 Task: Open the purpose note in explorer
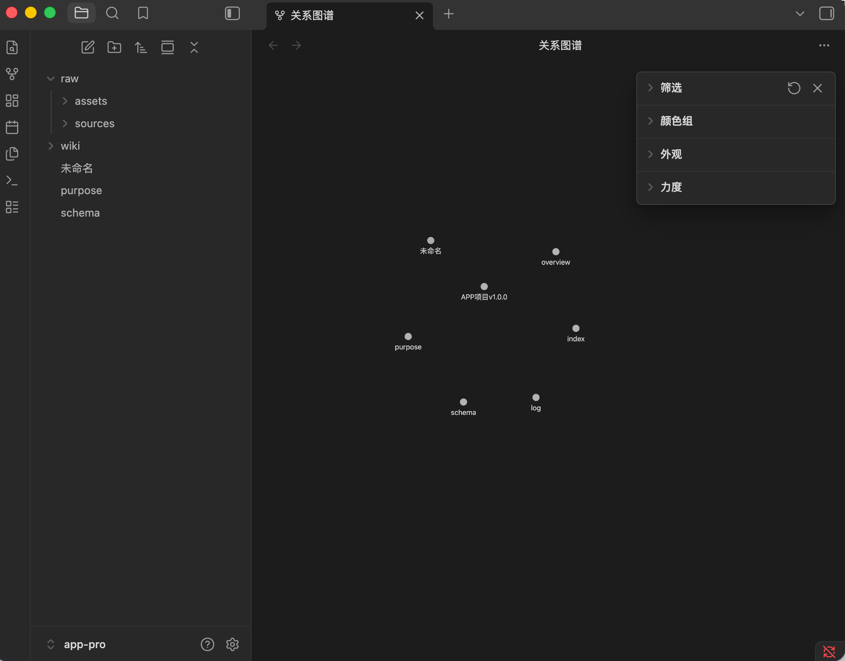coord(82,190)
